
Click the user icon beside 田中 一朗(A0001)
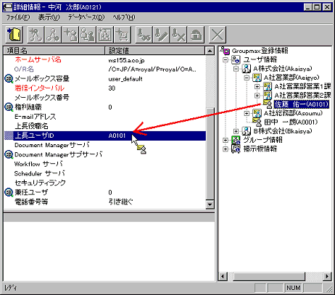tap(257, 122)
